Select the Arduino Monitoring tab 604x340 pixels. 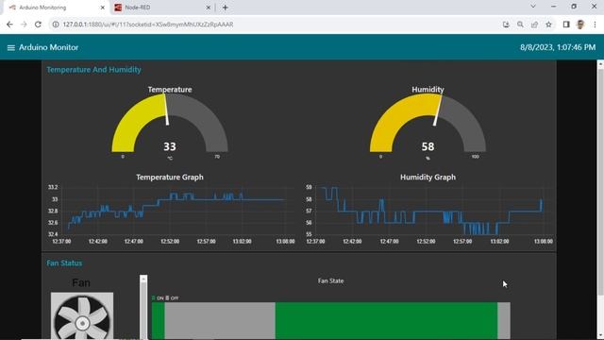click(x=57, y=8)
